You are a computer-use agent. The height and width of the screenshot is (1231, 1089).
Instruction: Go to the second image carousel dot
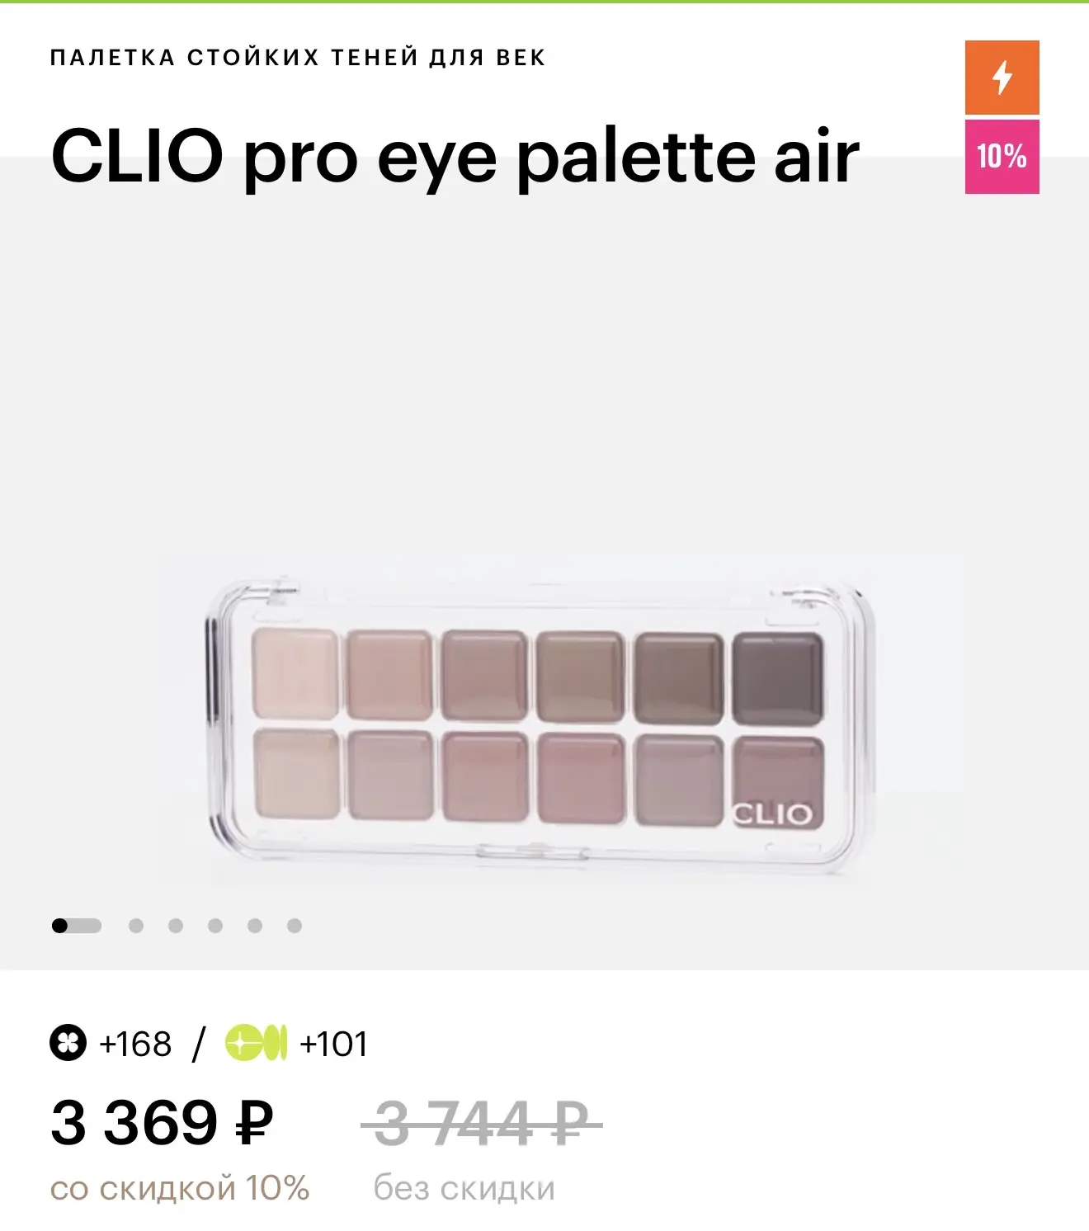point(136,926)
